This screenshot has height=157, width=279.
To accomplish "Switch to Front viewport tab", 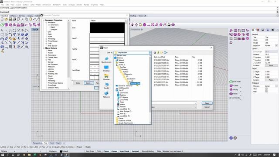I will pos(51,143).
